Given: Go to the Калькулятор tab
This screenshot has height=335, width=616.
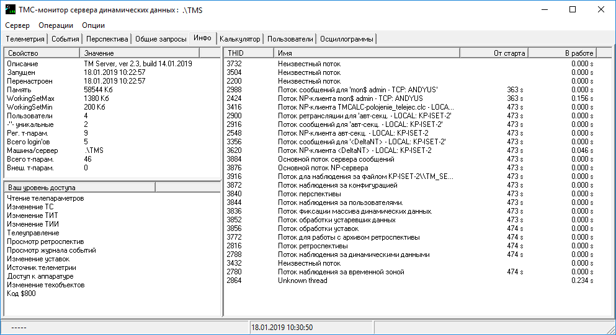Looking at the screenshot, I should pos(239,39).
